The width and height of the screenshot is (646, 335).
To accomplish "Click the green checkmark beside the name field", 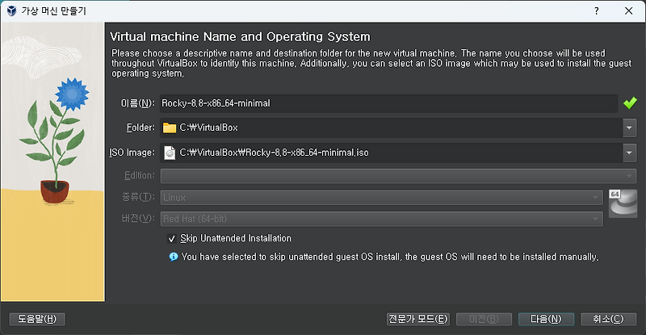I will pos(630,103).
